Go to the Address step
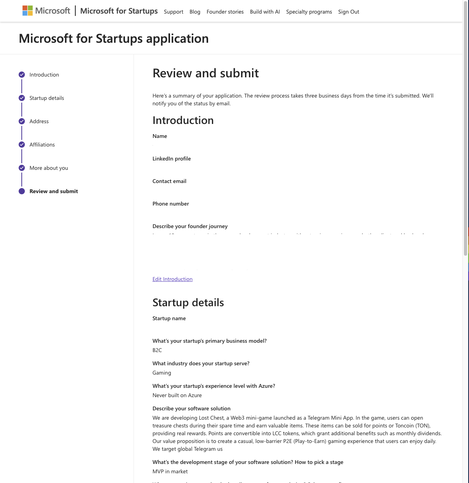469x483 pixels. coord(39,121)
